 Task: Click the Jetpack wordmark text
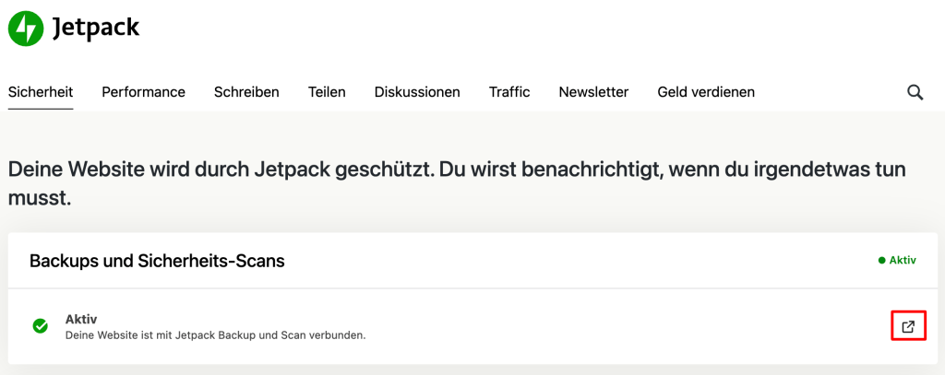(x=96, y=28)
